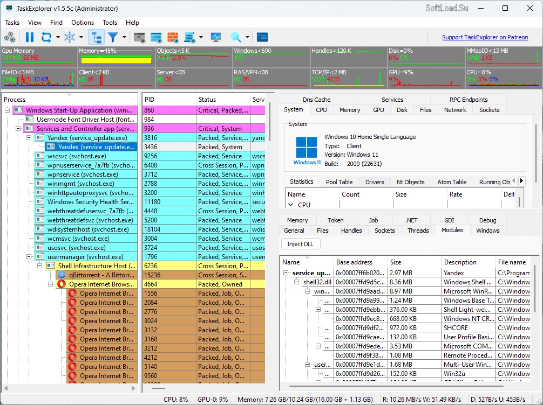The width and height of the screenshot is (543, 405).
Task: Click icon of Windows Start-Up Application process
Action: pyautogui.click(x=18, y=110)
